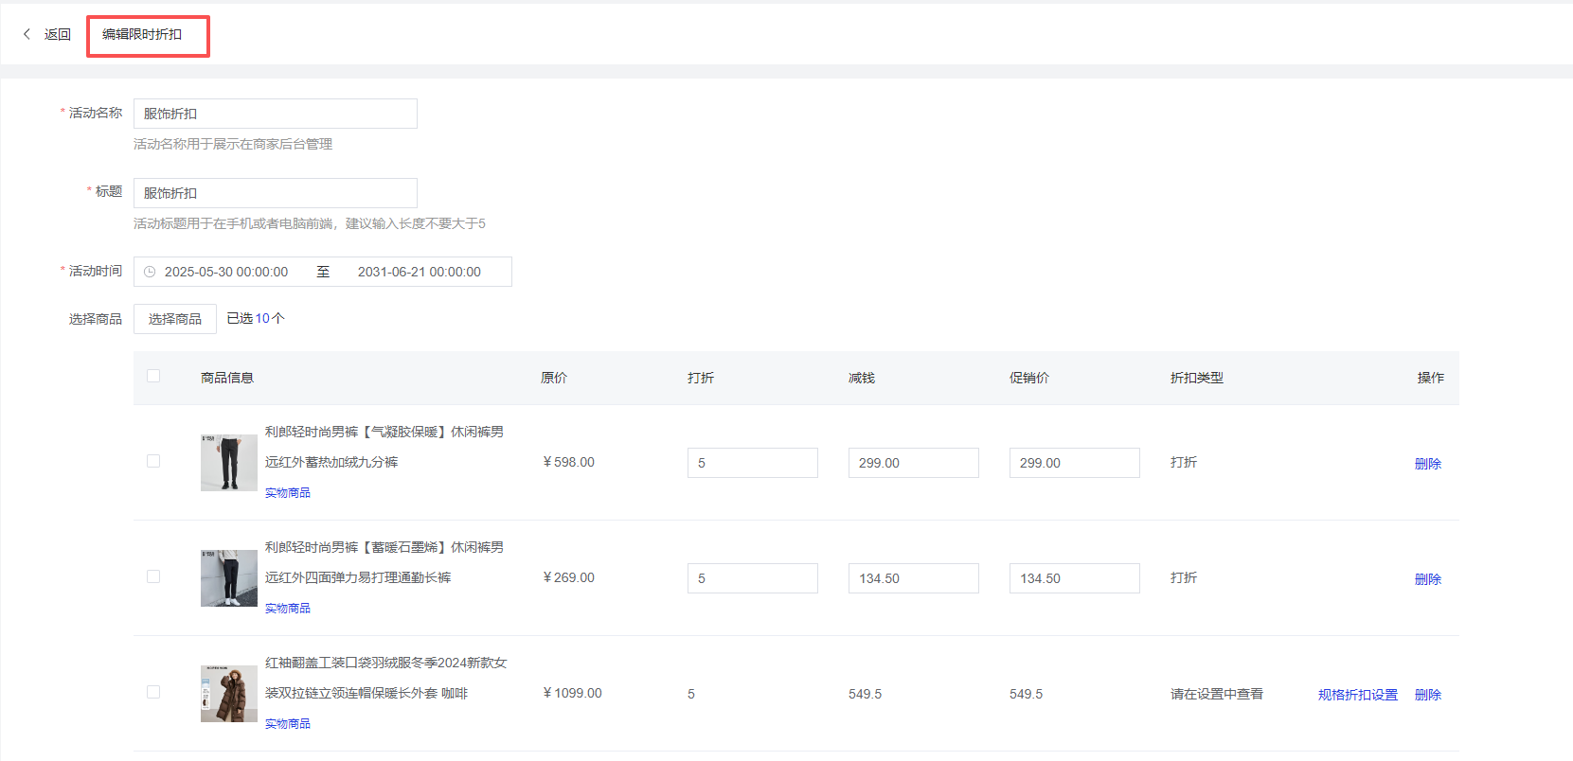Check the box for the 气凝胶保暖 pants row

pos(153,462)
